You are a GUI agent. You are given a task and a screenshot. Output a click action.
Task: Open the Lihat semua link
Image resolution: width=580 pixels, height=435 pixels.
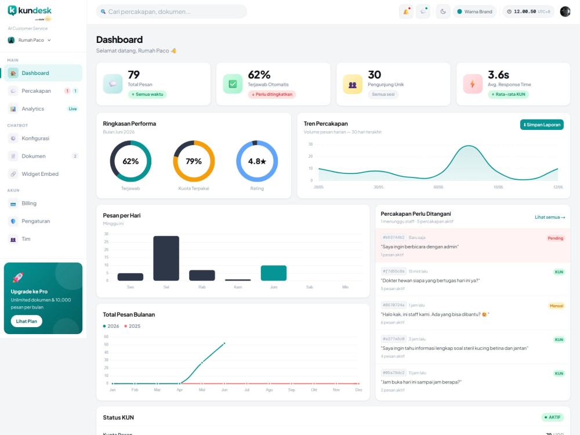pos(550,217)
